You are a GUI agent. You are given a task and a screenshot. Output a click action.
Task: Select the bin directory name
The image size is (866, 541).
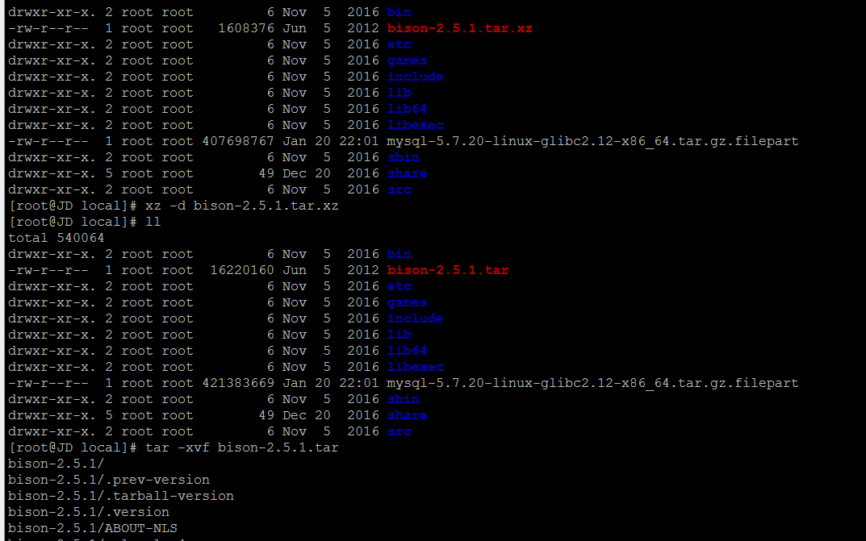click(x=399, y=11)
